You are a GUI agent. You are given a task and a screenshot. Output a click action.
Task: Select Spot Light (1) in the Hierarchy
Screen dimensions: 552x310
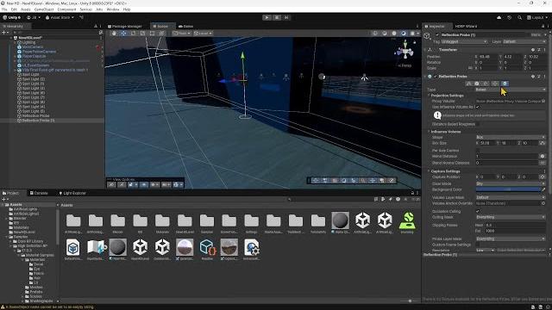34,84
